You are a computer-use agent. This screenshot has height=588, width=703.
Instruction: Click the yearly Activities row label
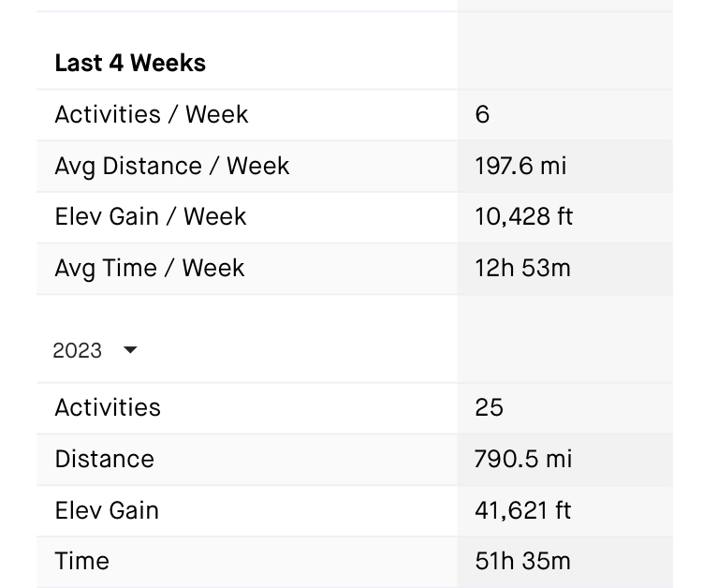(x=108, y=407)
